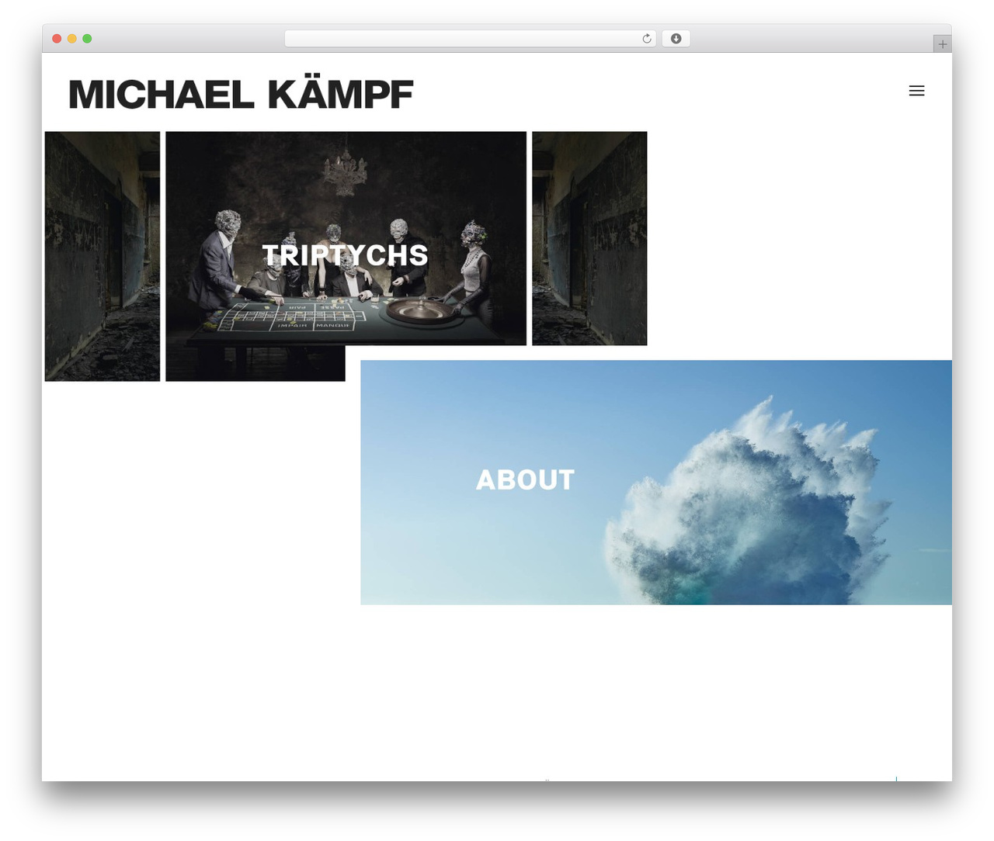Focus the browser address bar
Image resolution: width=994 pixels, height=841 pixels.
click(470, 39)
